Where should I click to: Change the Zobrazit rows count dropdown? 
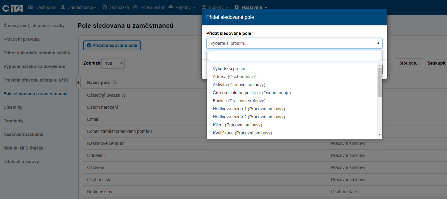(113, 63)
